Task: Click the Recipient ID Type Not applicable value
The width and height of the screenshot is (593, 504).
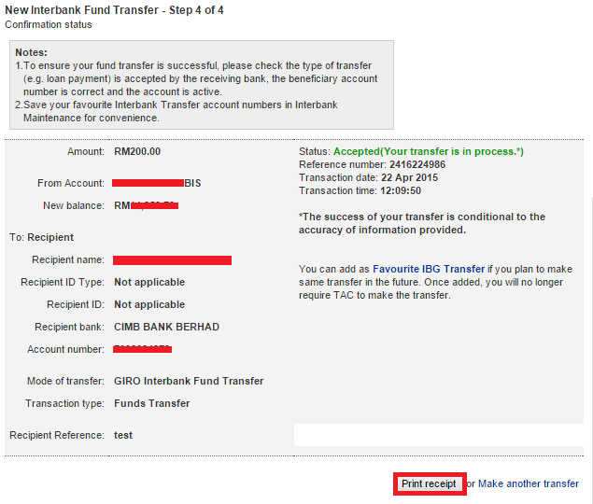Action: pos(149,282)
